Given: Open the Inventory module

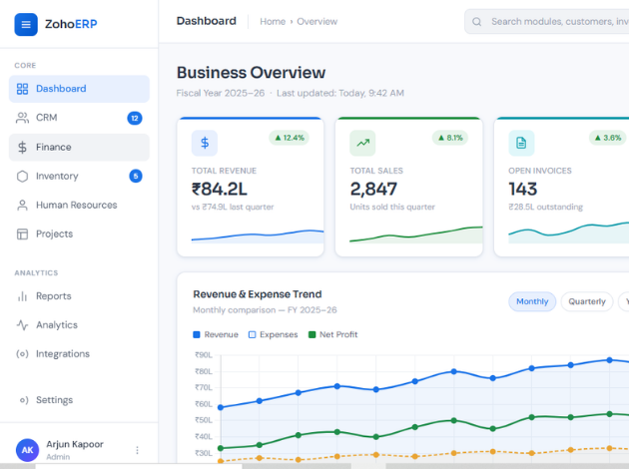Looking at the screenshot, I should pos(79,177).
